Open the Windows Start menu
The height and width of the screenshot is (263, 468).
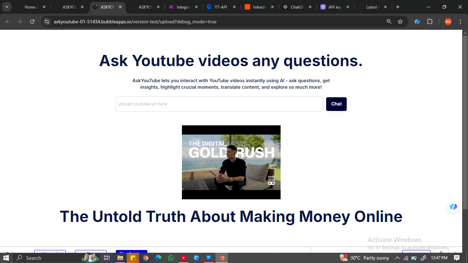coord(7,258)
